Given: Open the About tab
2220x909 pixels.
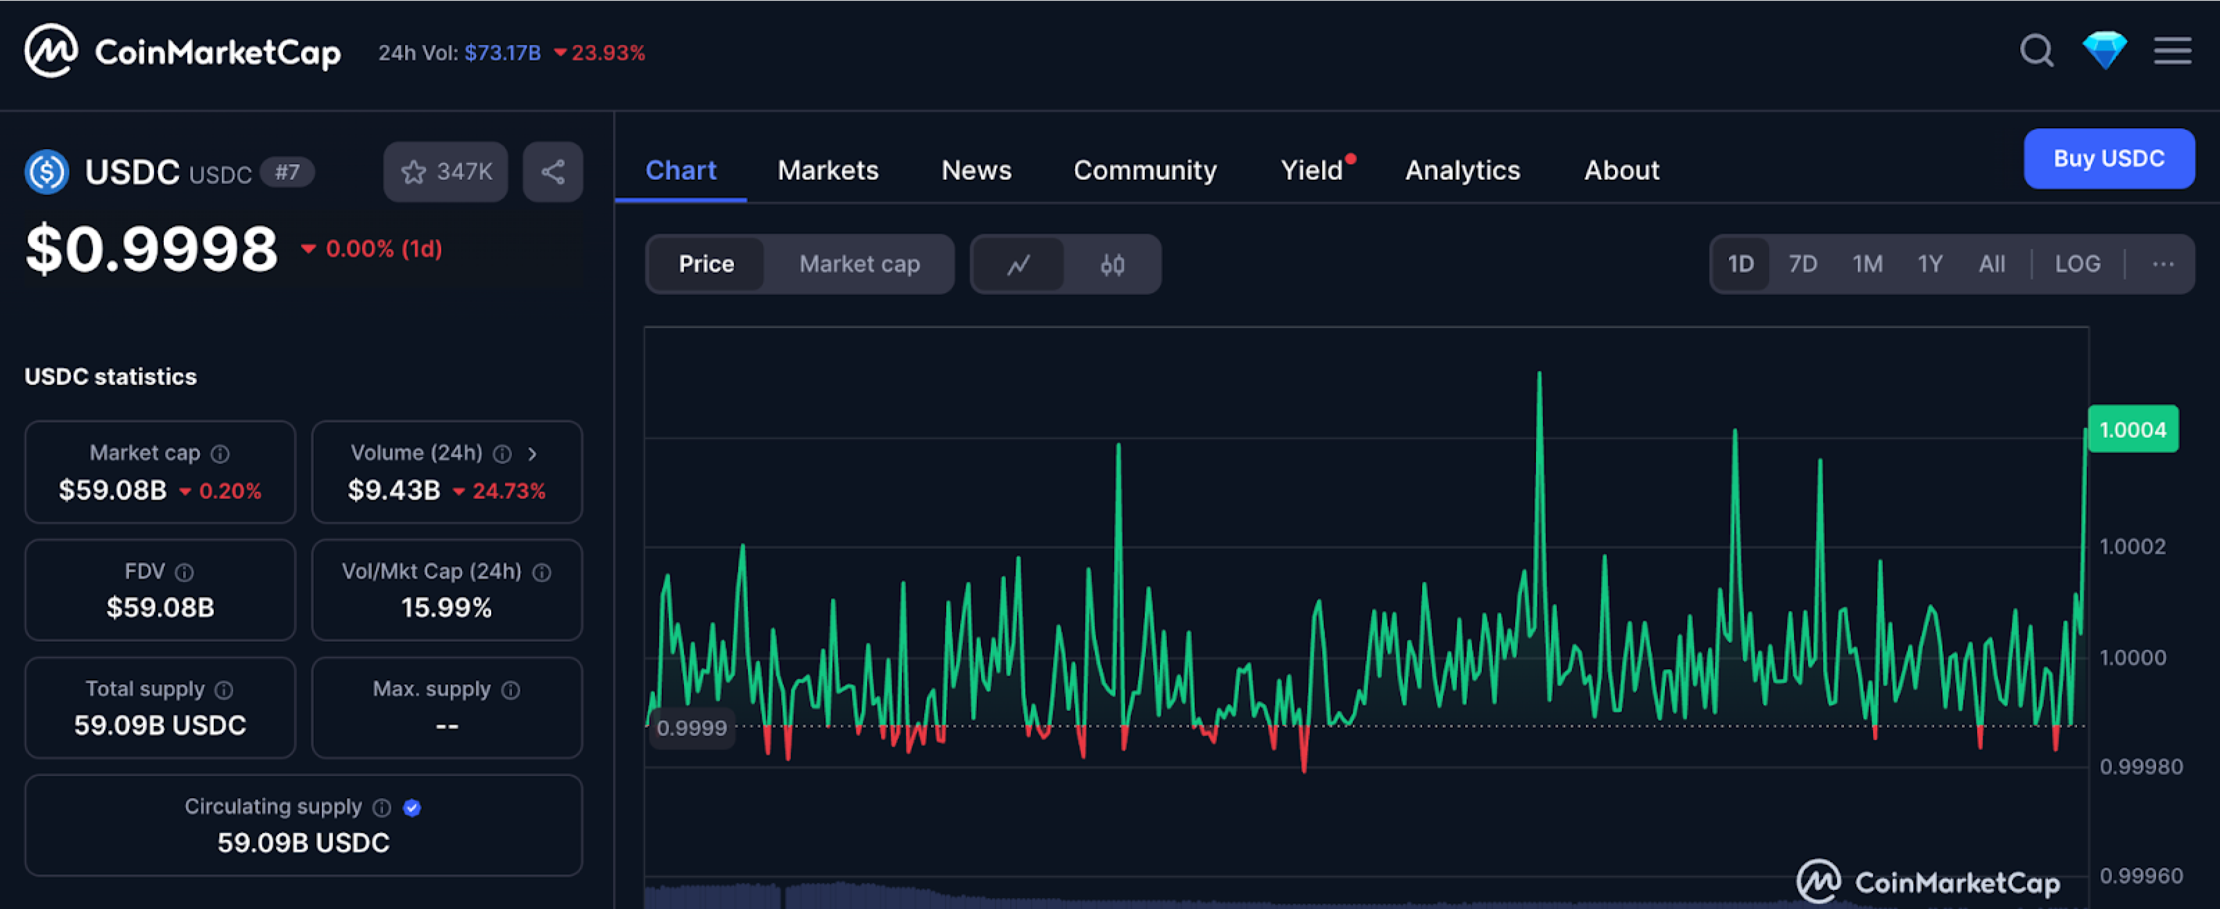Looking at the screenshot, I should [1621, 171].
